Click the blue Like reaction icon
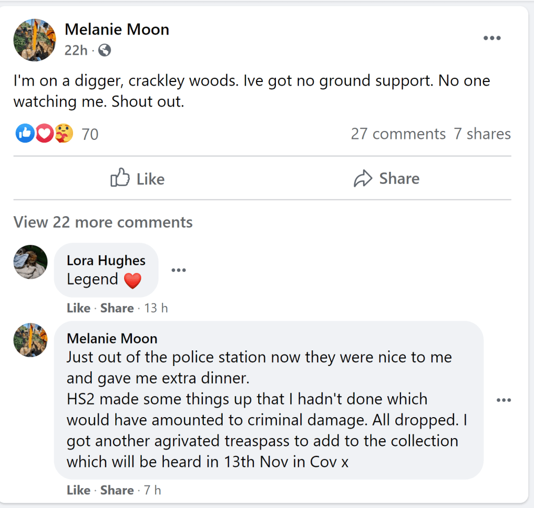The image size is (534, 508). pos(24,134)
